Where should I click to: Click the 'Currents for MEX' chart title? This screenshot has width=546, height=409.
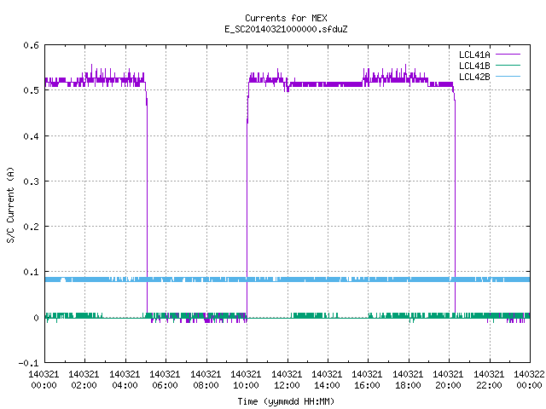pos(286,18)
